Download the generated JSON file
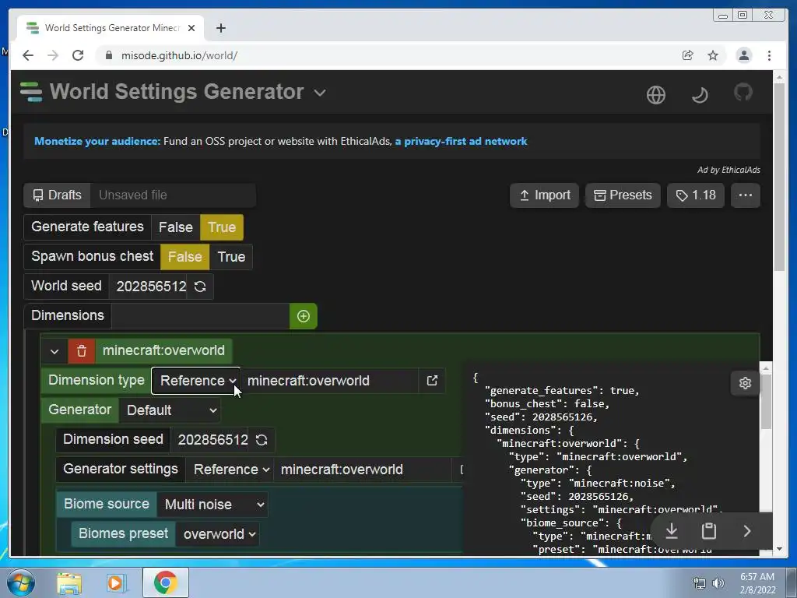Image resolution: width=797 pixels, height=598 pixels. coord(672,531)
